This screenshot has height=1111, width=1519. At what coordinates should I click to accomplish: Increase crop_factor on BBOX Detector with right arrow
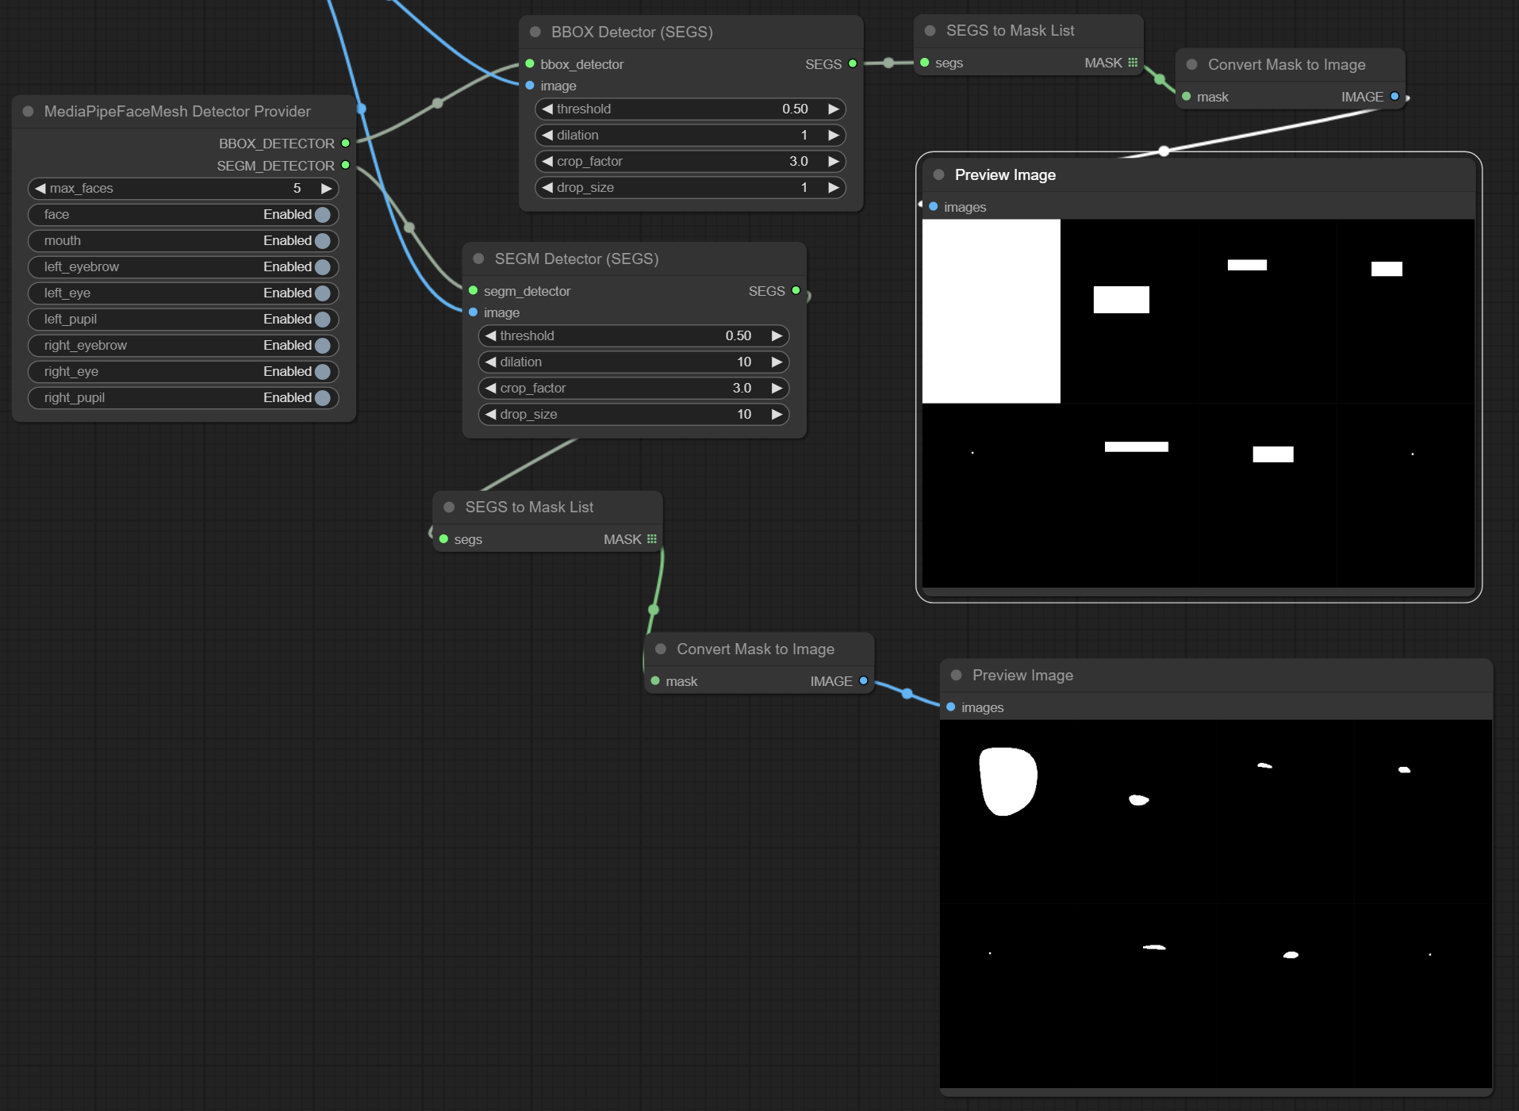[x=832, y=161]
